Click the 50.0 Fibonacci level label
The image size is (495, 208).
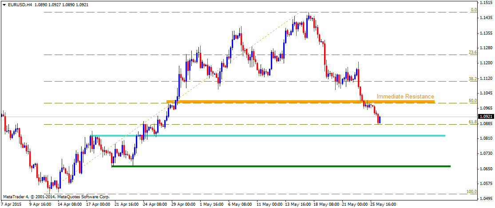pos(473,101)
